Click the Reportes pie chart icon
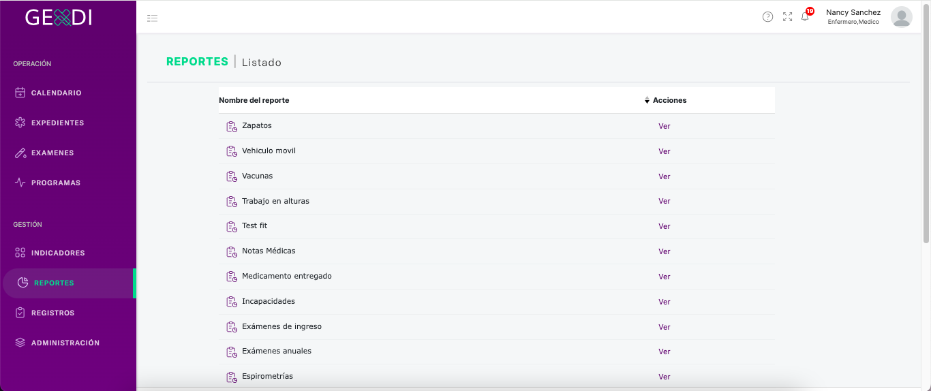931x391 pixels. 23,283
